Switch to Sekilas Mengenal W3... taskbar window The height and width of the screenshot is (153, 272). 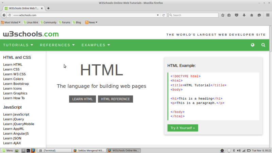point(89,151)
